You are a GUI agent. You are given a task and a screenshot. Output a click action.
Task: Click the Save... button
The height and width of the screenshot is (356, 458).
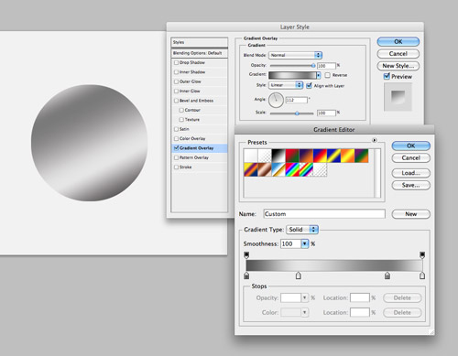(411, 185)
